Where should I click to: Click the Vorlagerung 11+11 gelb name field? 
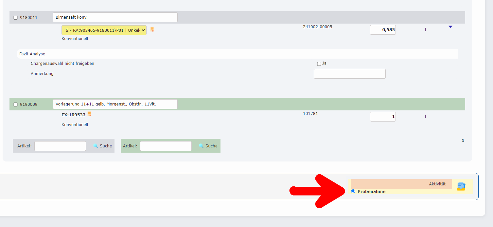115,104
